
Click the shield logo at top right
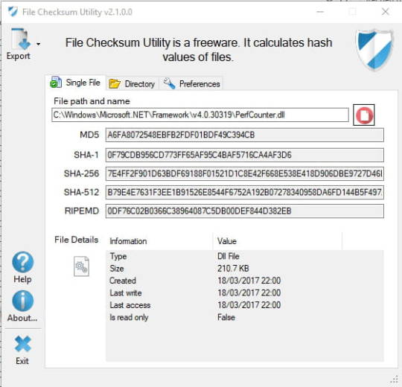click(x=374, y=49)
